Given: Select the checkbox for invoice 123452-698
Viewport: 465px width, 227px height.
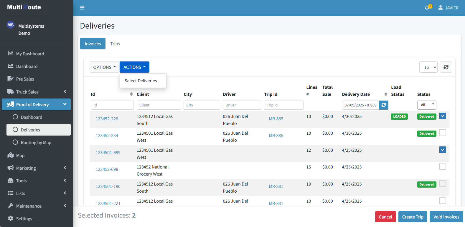Looking at the screenshot, I should (x=442, y=166).
